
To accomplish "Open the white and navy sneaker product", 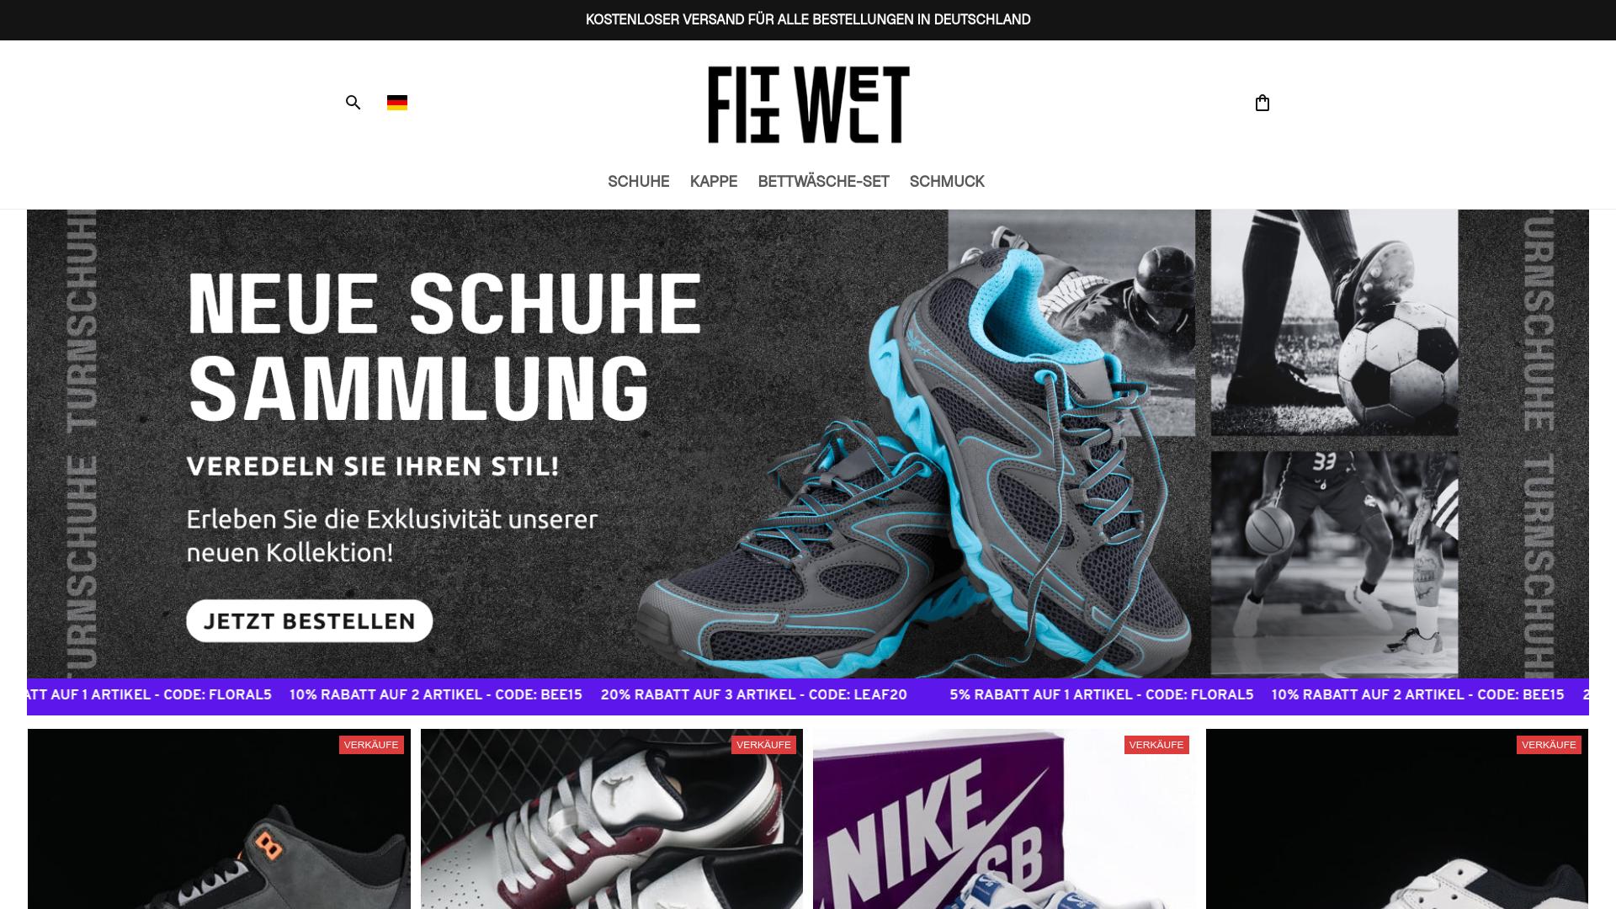I will pyautogui.click(x=1397, y=819).
